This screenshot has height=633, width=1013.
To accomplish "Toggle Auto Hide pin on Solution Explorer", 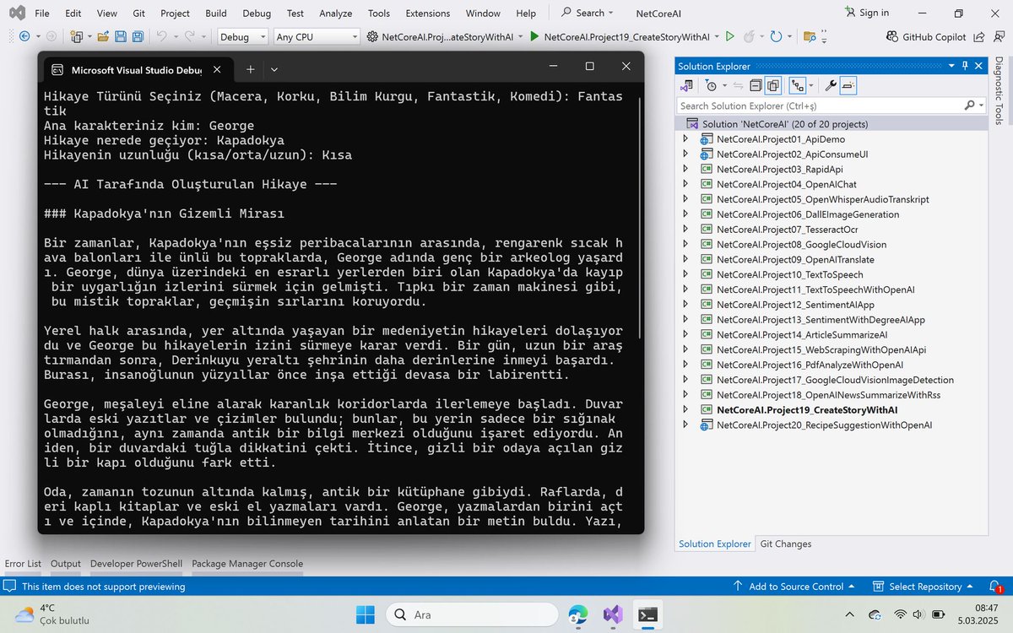I will (965, 66).
